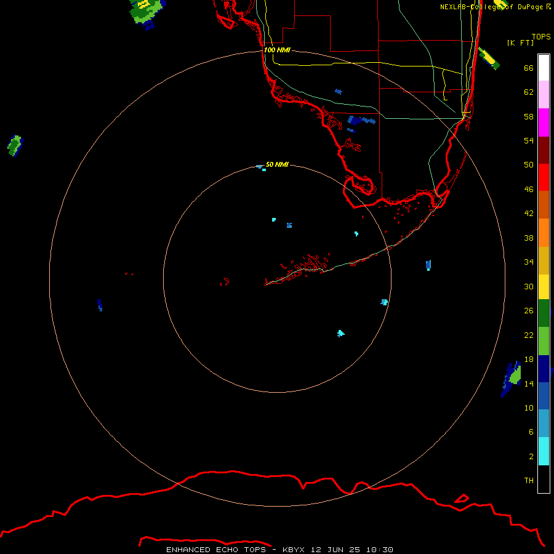Click the 12 JUN 25 date text
This screenshot has height=554, width=554.
click(335, 550)
